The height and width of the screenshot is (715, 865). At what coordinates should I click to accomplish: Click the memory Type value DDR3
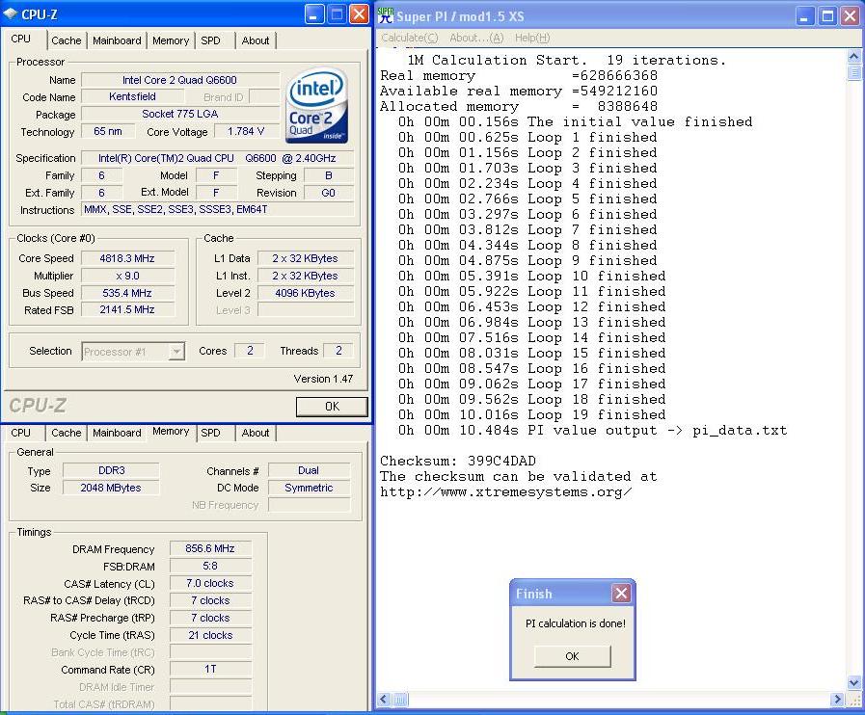112,470
